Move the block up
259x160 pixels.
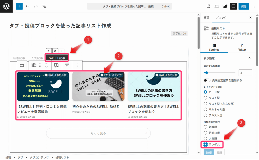(x=47, y=63)
